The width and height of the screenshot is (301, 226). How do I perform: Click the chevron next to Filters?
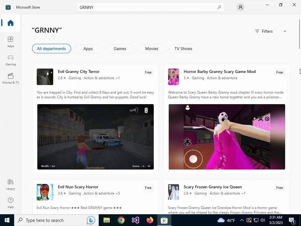tap(285, 31)
